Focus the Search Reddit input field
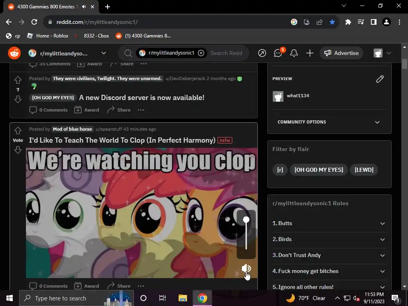 [x=226, y=53]
